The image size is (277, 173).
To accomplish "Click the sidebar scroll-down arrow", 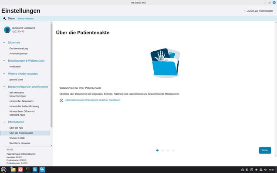I will tap(51, 145).
